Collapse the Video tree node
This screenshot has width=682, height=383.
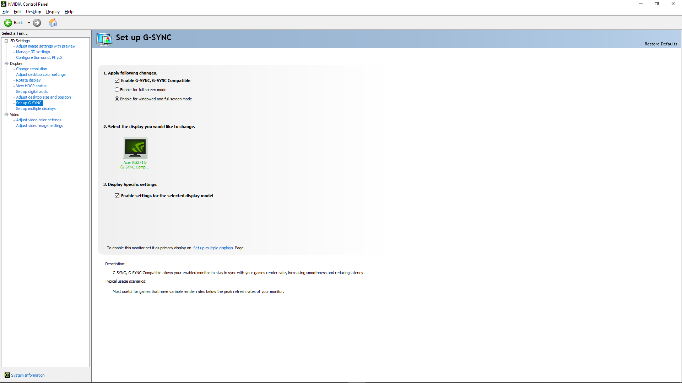(x=6, y=115)
